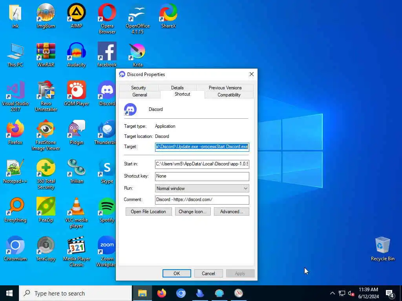This screenshot has width=402, height=301.
Task: Open the Advanced shortcut options
Action: pos(232,211)
